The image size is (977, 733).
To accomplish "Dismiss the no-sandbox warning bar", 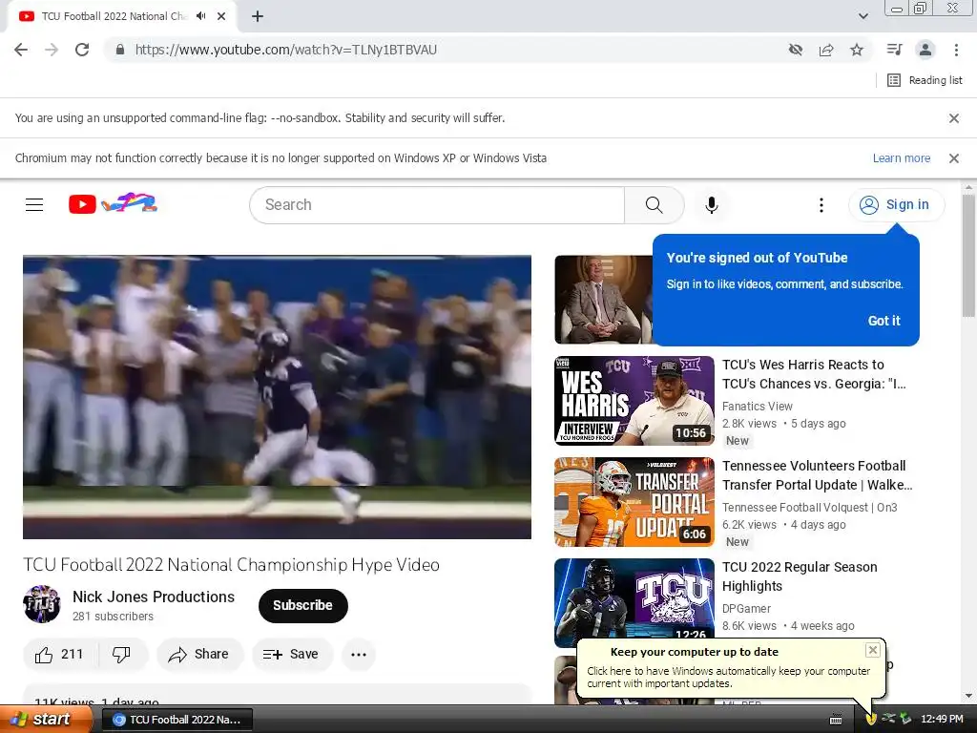I will click(x=953, y=117).
